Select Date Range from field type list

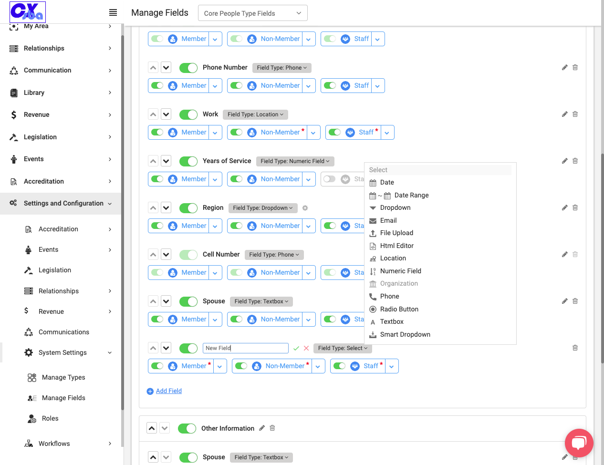[x=411, y=195]
